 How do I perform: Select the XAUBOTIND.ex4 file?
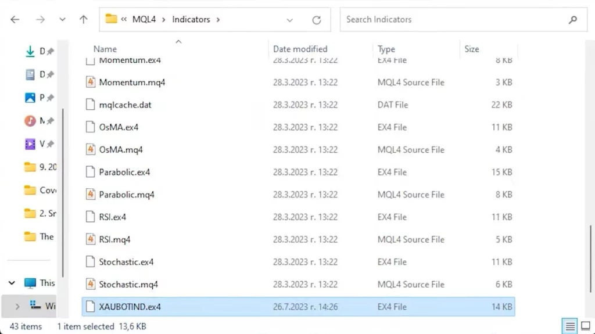click(x=130, y=307)
